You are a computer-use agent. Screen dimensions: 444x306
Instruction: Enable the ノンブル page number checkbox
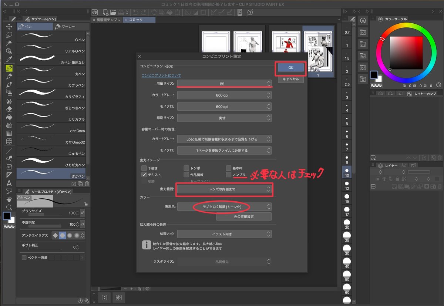[228, 174]
